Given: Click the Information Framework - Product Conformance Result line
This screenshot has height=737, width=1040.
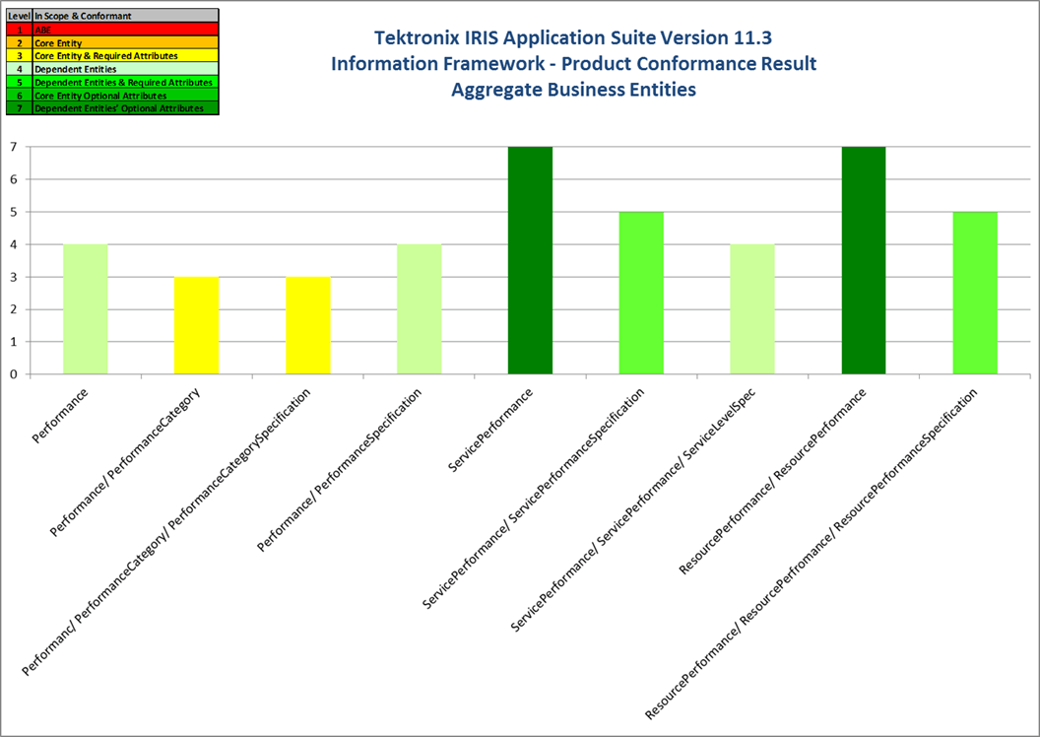Looking at the screenshot, I should [574, 64].
